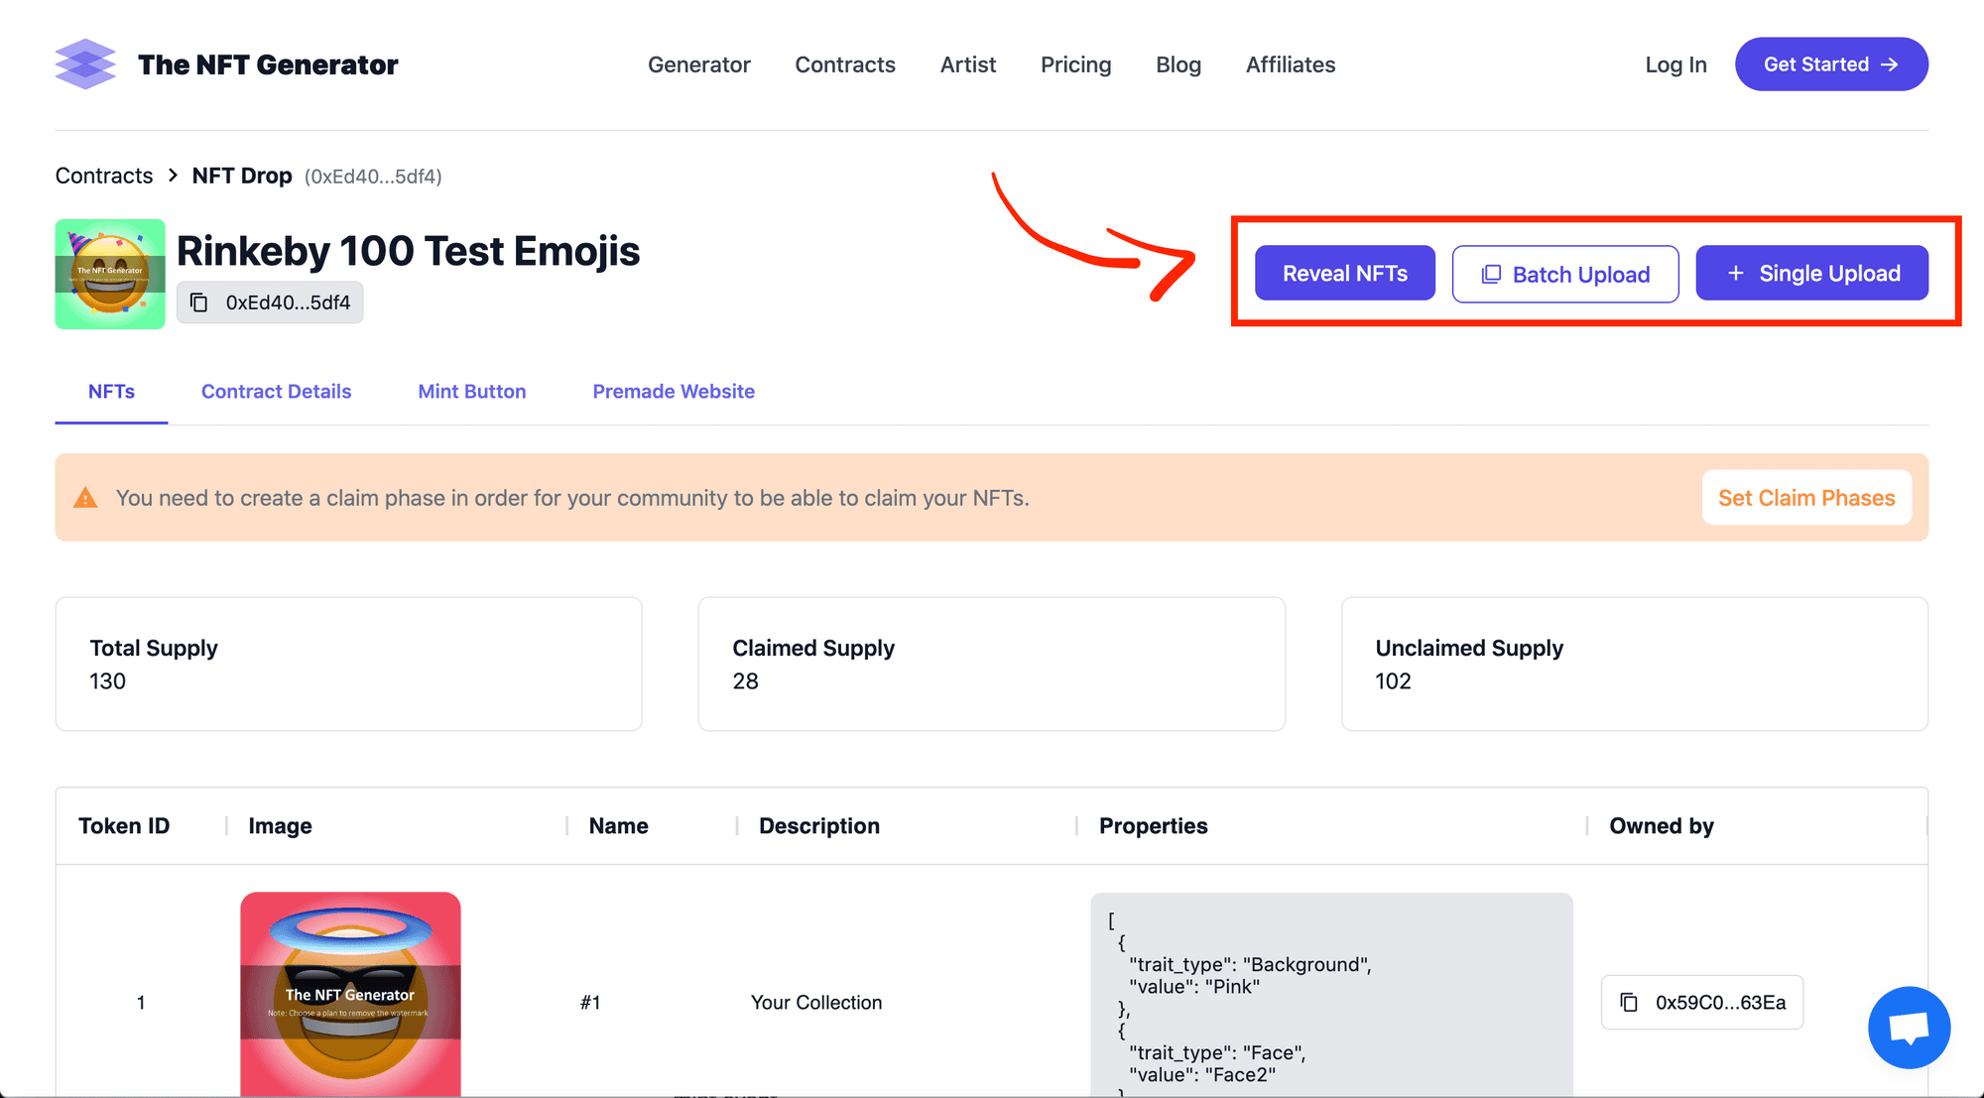1984x1098 pixels.
Task: Click the Mint Button tab
Action: (470, 391)
